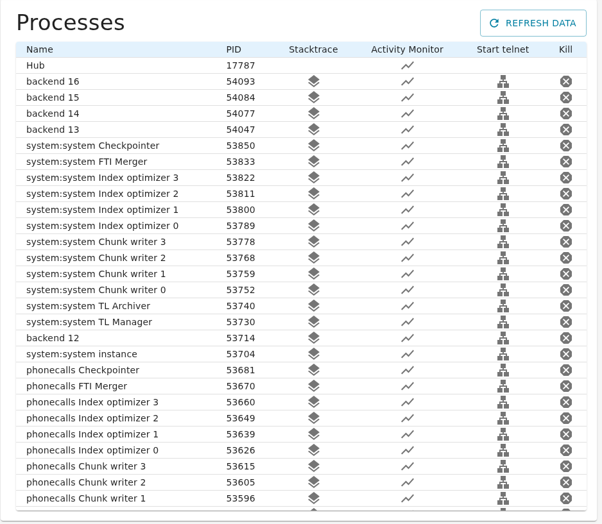Select system:system instance name
The image size is (602, 524).
click(82, 354)
